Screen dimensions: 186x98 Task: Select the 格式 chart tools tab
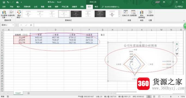coord(96,7)
